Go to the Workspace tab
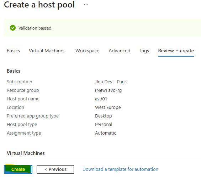 (x=87, y=51)
